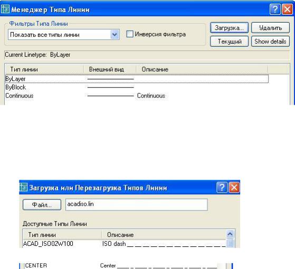Close the Загрузка или Перезагрузка Типов Линии dialog
295x269 pixels.
(x=234, y=187)
